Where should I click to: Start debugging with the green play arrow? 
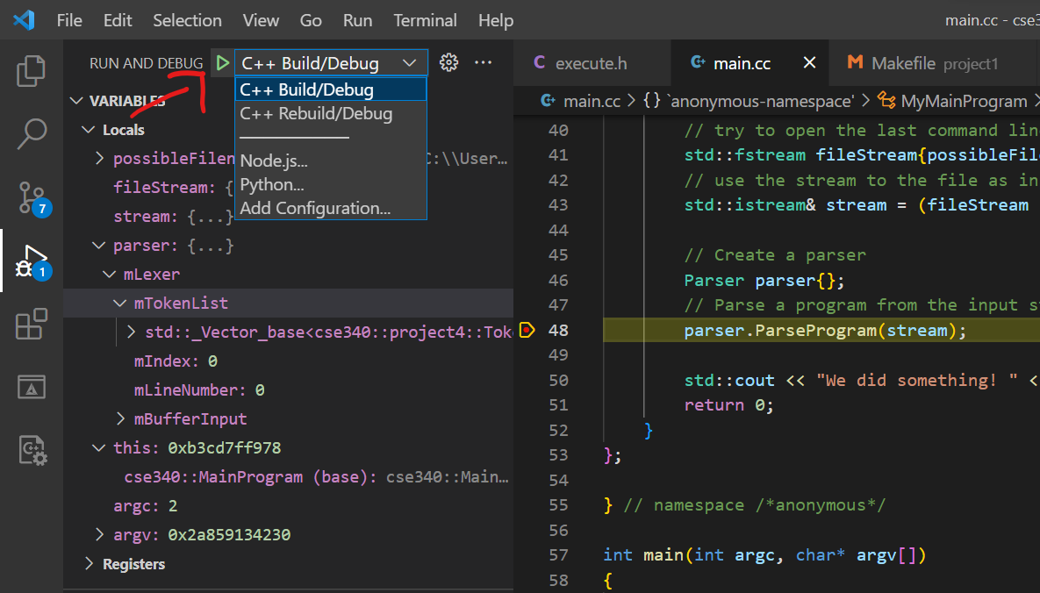click(223, 62)
